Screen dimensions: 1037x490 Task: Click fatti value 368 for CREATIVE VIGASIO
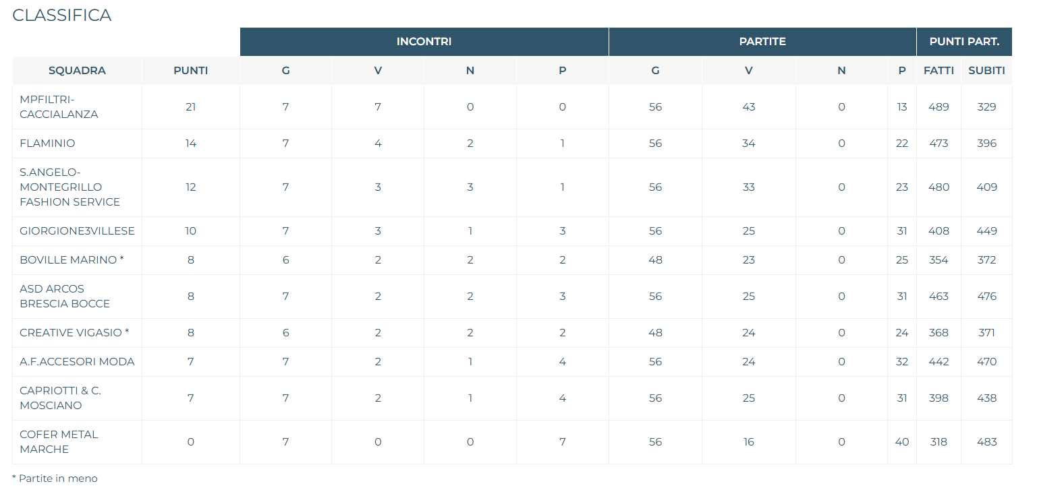(938, 333)
